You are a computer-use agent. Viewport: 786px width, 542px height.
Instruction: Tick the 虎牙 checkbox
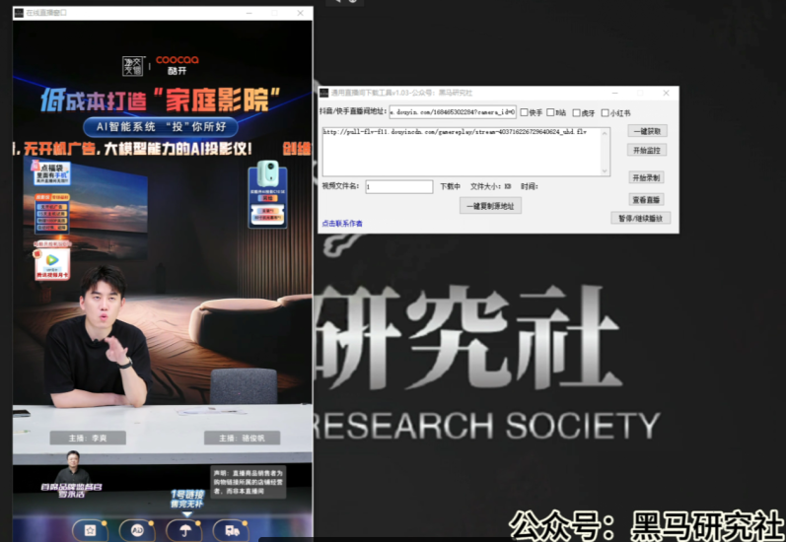click(577, 112)
